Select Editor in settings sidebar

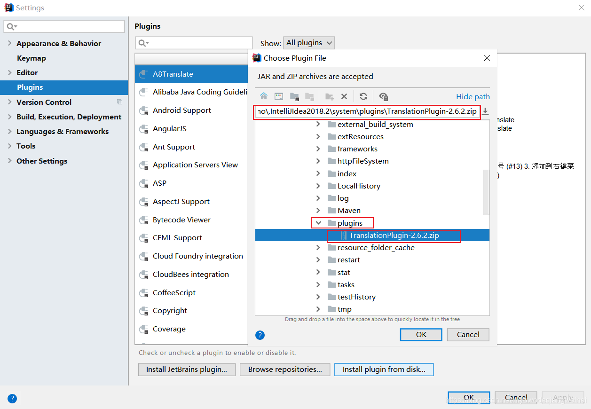[27, 72]
